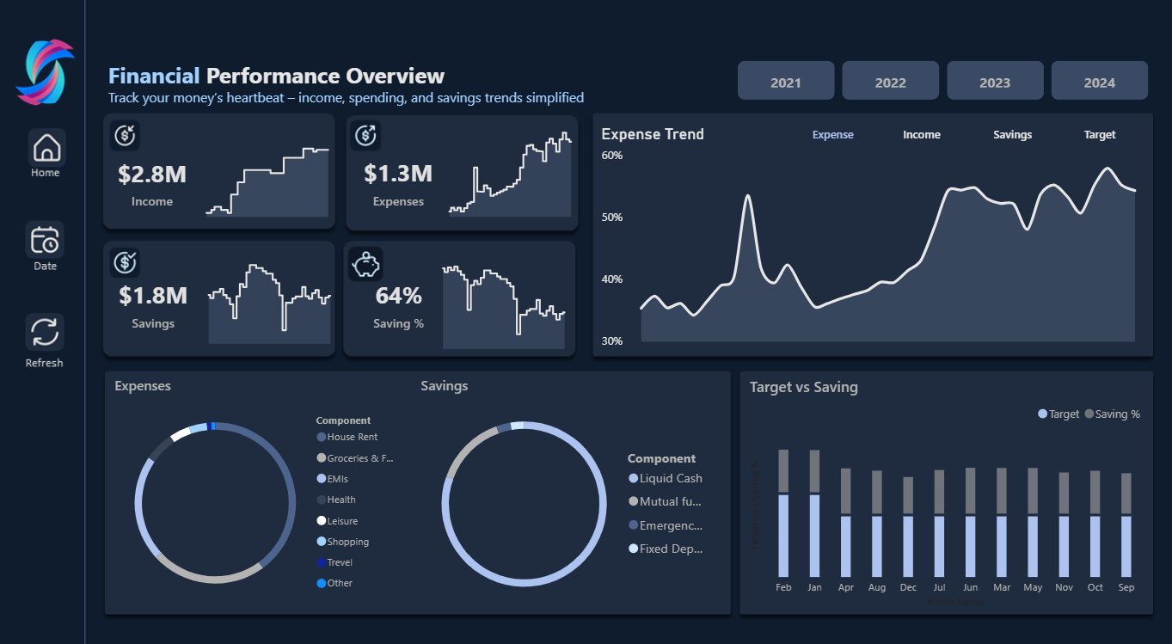Image resolution: width=1172 pixels, height=644 pixels.
Task: Click the 60% axis label
Action: point(612,156)
